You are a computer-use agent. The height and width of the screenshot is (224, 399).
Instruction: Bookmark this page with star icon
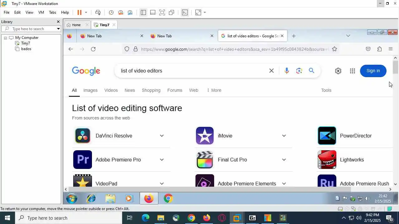click(x=334, y=49)
